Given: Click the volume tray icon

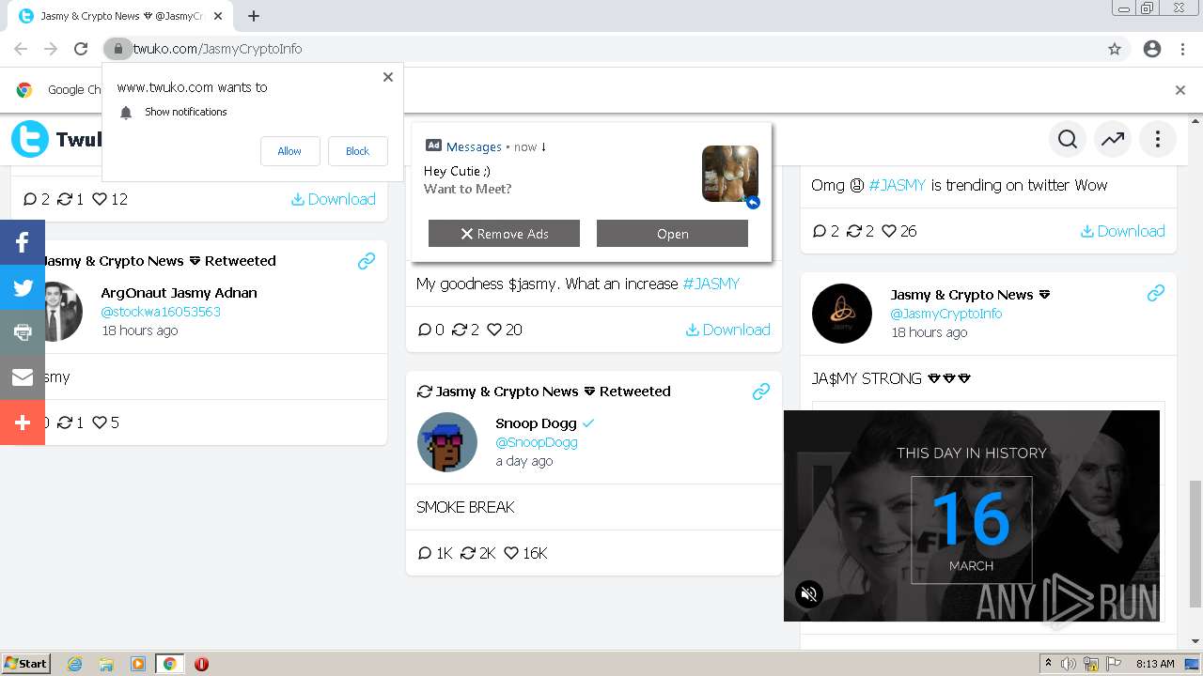Looking at the screenshot, I should pyautogui.click(x=1069, y=664).
